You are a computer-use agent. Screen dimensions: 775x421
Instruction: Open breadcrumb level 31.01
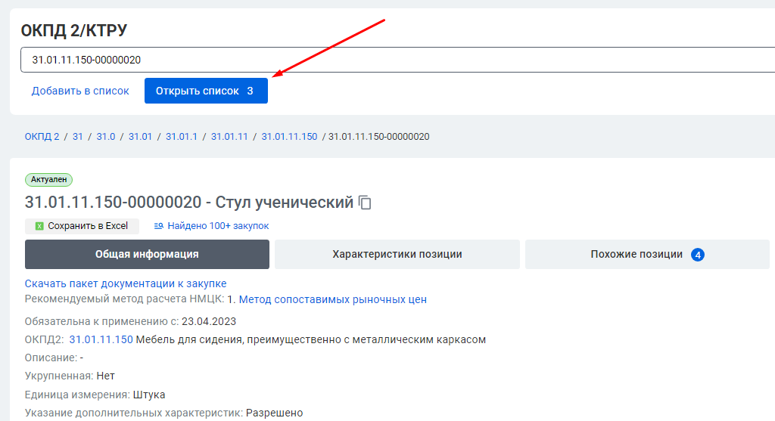pyautogui.click(x=140, y=137)
